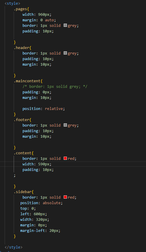The width and height of the screenshot is (146, 252).
Task: Open the grey color swatch in .footer border
Action: 65,125
